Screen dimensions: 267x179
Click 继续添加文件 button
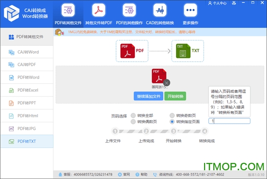pyautogui.click(x=148, y=96)
